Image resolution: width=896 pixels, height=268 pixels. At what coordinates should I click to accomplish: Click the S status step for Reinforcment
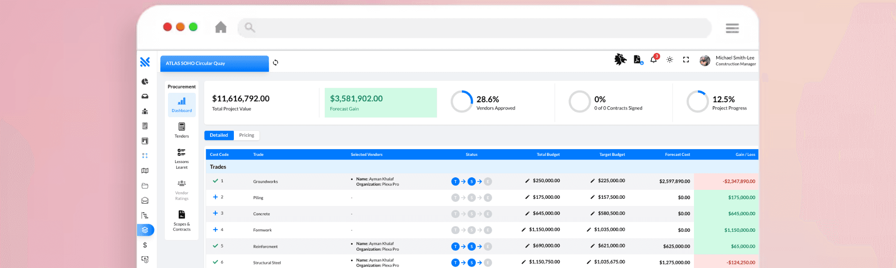pyautogui.click(x=471, y=247)
